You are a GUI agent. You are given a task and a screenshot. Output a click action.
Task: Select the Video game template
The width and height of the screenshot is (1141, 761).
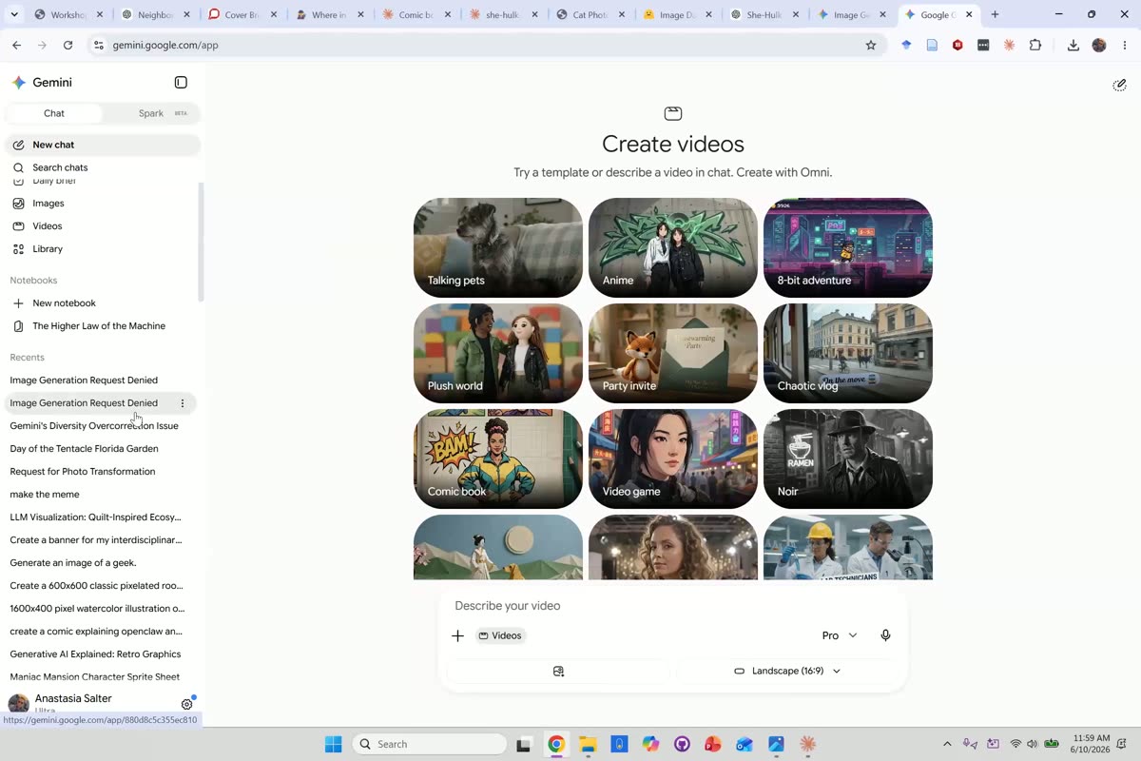pyautogui.click(x=673, y=459)
